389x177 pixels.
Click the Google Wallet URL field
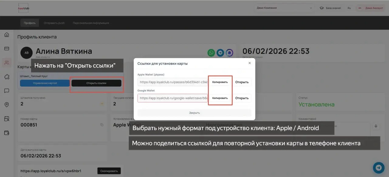coord(173,98)
